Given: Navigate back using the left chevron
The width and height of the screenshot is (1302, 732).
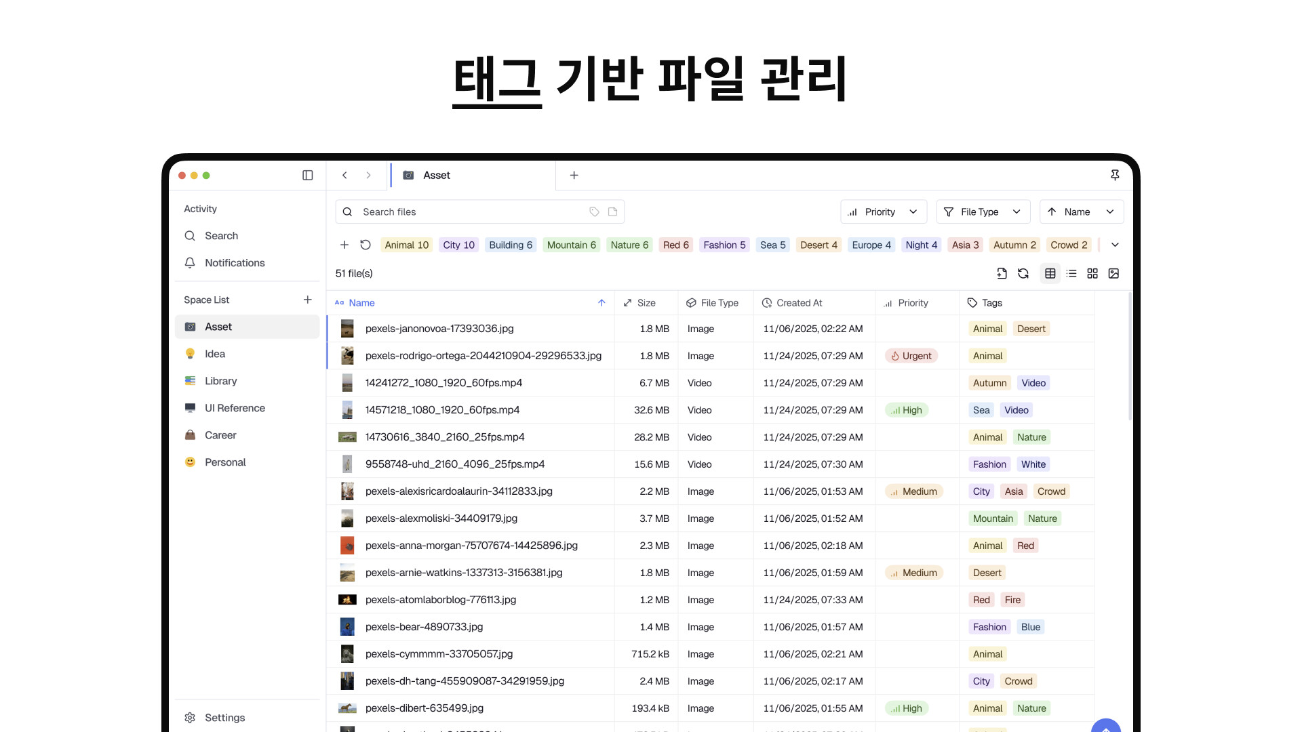Looking at the screenshot, I should point(344,176).
